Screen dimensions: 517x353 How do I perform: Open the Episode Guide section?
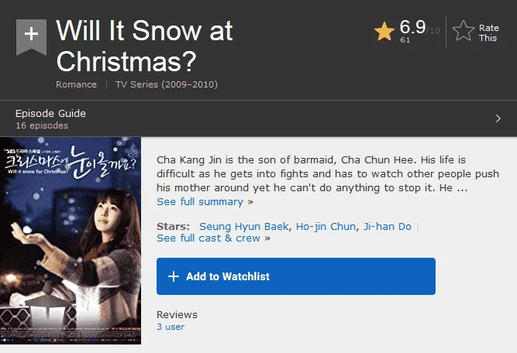coord(50,113)
